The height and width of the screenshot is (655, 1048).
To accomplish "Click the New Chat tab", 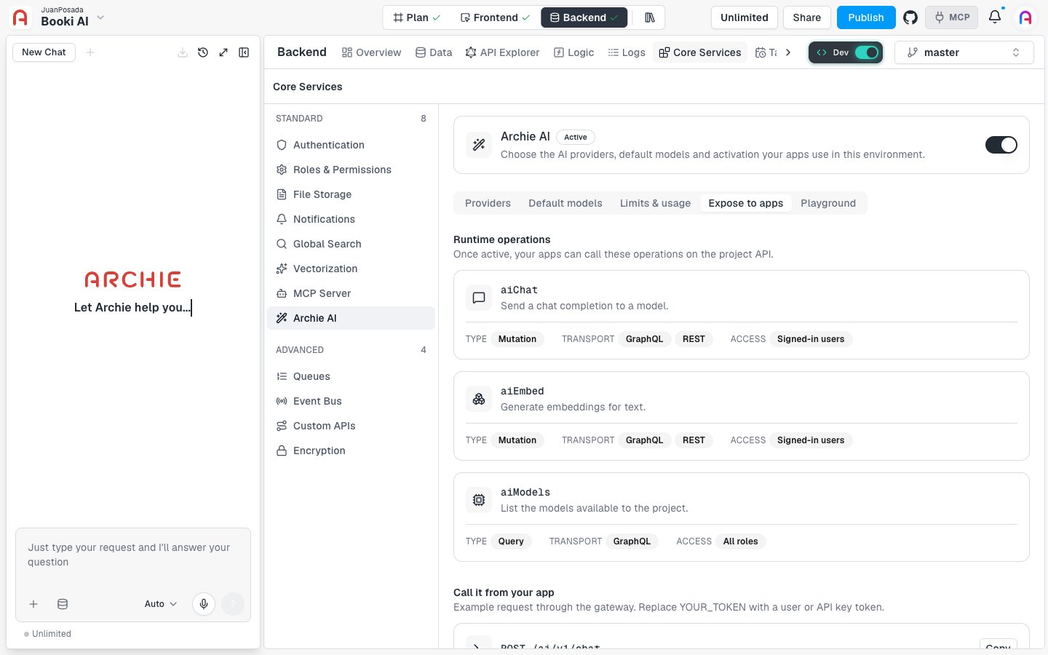I will [x=44, y=52].
